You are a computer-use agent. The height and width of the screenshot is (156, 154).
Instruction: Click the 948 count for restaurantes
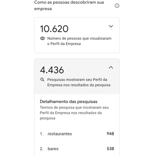pos(110,134)
